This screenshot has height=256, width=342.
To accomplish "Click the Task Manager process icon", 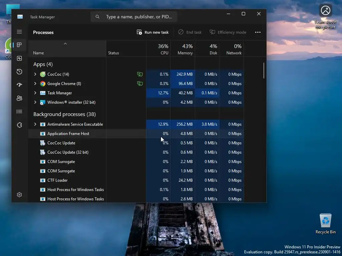I will (x=43, y=93).
